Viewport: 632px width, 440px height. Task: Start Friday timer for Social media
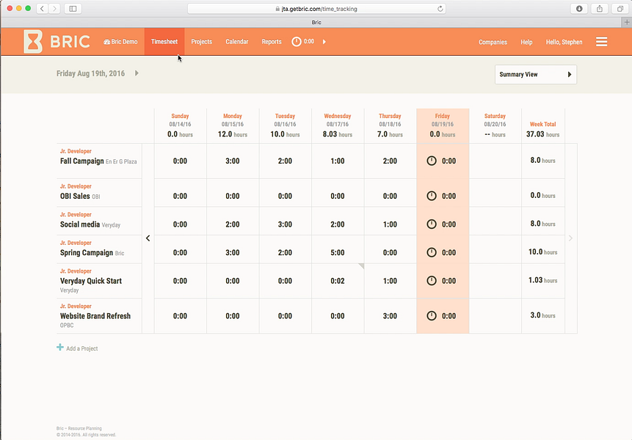click(432, 224)
